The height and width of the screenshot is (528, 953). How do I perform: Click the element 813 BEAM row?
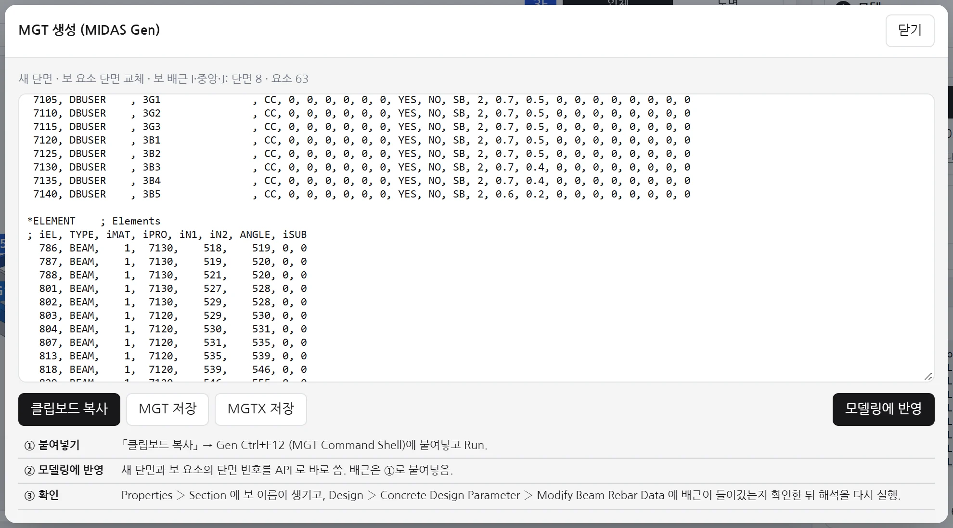[173, 356]
